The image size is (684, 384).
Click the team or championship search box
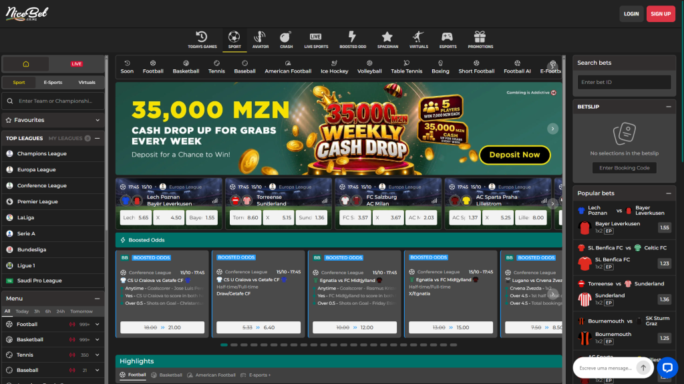click(53, 101)
